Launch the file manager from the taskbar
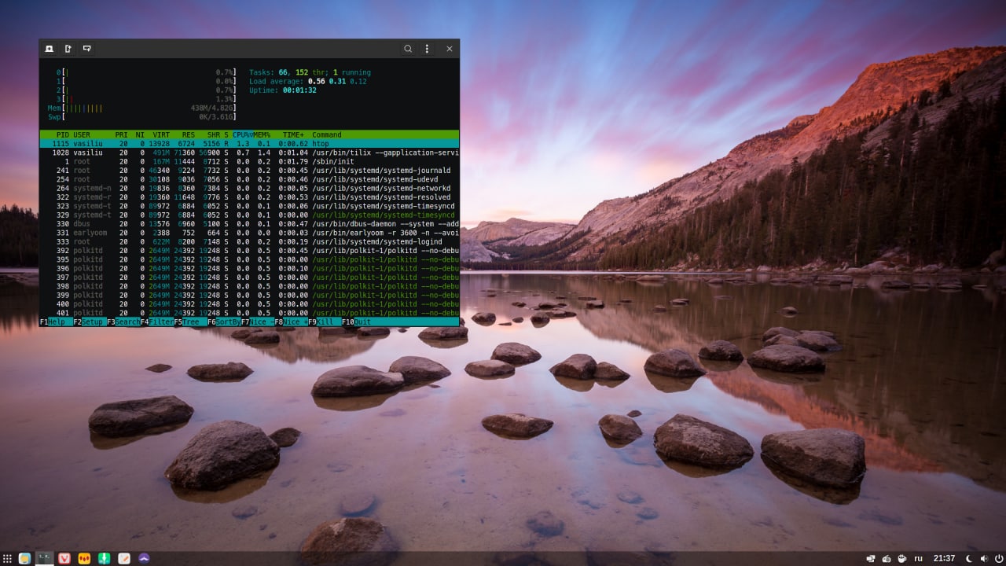The image size is (1006, 566). pos(24,558)
